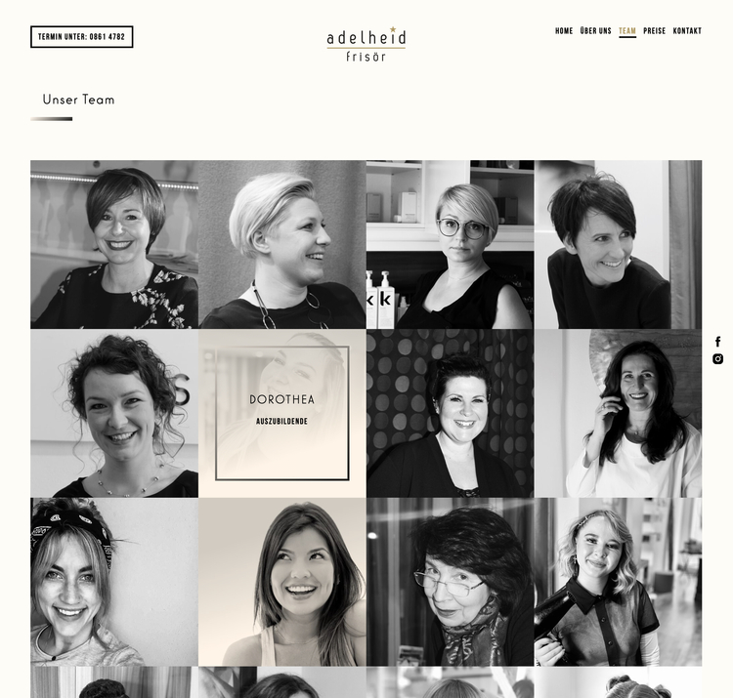Screen dimensions: 733x698
Task: Click the Termin unter 0861 4782 button
Action: pyautogui.click(x=82, y=37)
